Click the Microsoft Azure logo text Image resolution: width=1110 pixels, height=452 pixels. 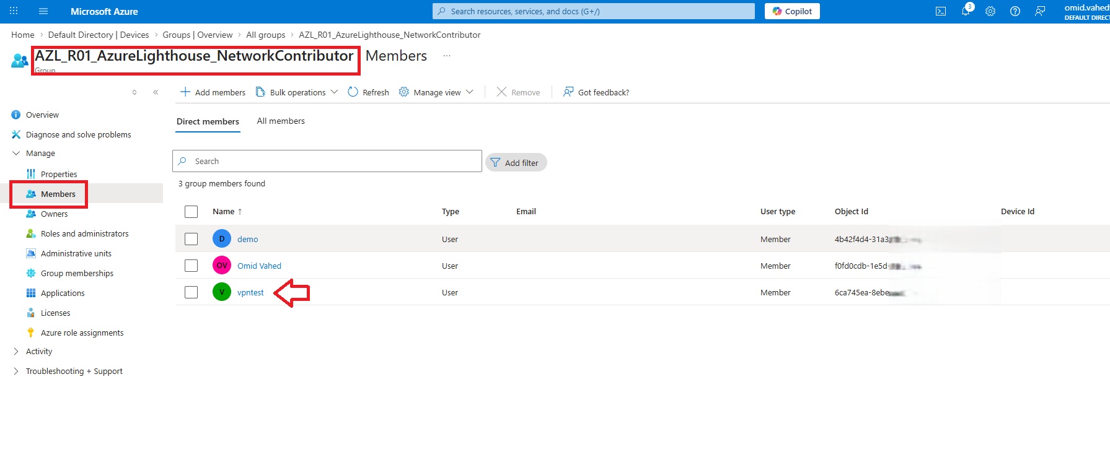tap(104, 11)
